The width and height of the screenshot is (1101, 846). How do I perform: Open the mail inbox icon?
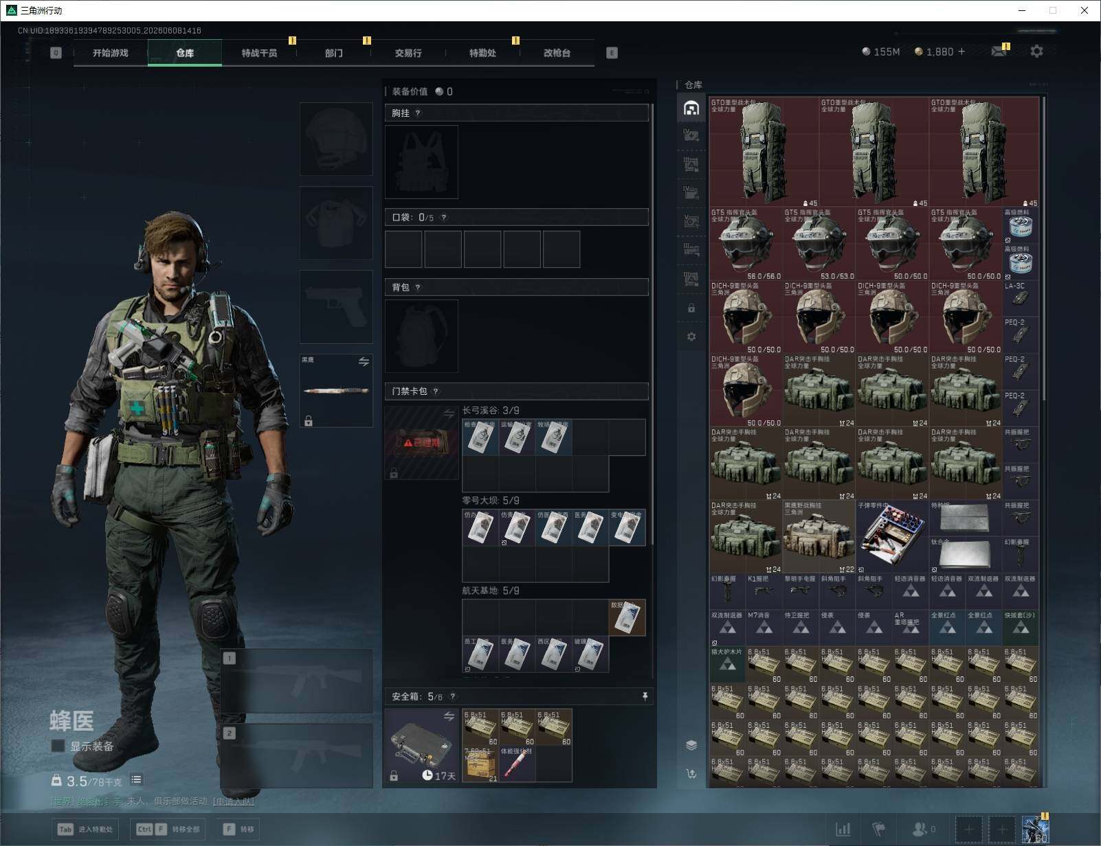999,52
